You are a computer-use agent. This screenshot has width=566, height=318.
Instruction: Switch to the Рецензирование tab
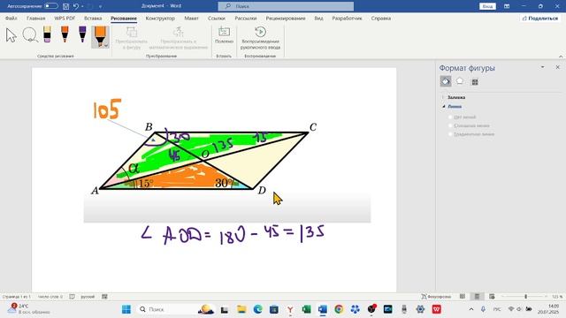[x=286, y=18]
